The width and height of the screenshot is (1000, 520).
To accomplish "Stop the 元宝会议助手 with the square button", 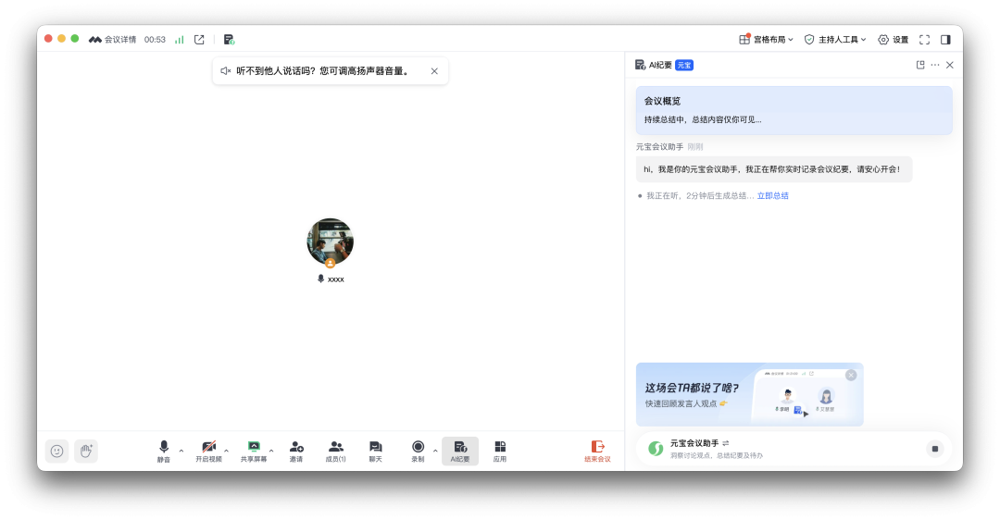I will coord(934,449).
